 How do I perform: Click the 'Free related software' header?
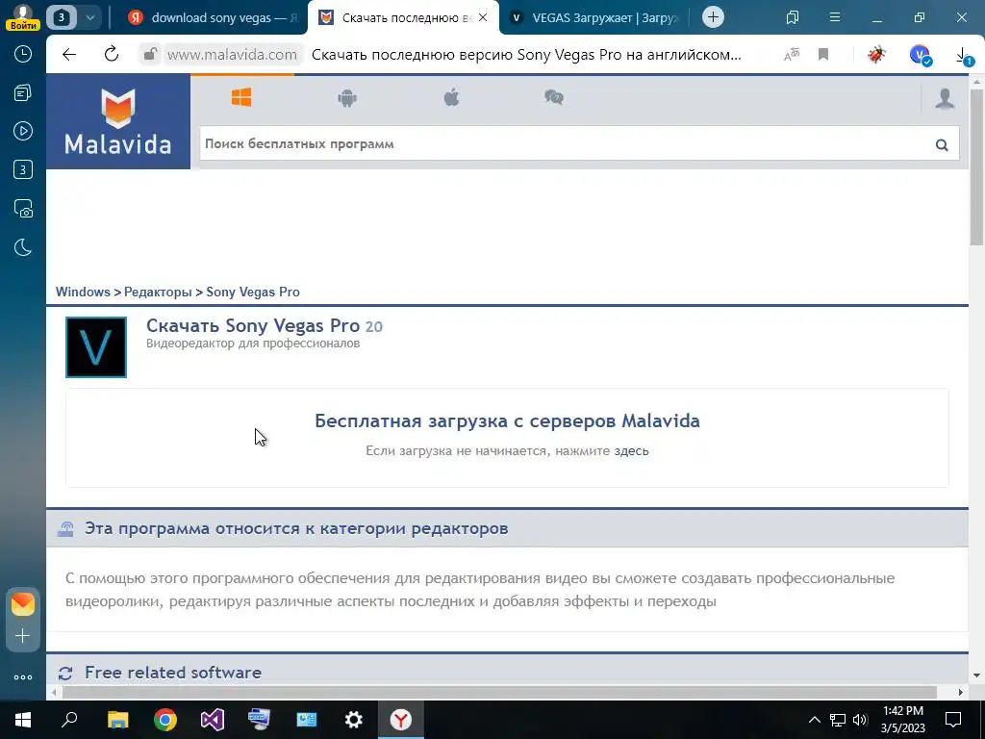[173, 673]
